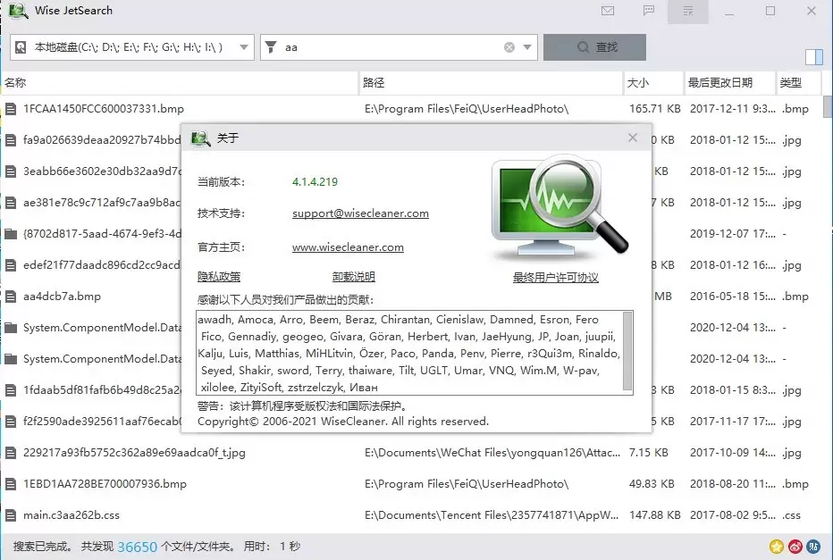Click the date cell 2017-08-02 9:5...

click(x=733, y=514)
